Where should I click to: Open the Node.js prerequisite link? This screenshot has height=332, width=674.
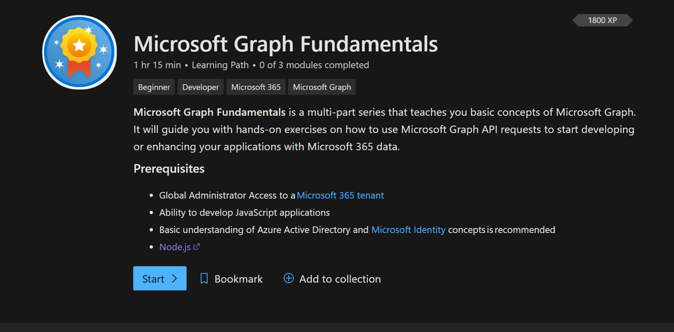(175, 247)
